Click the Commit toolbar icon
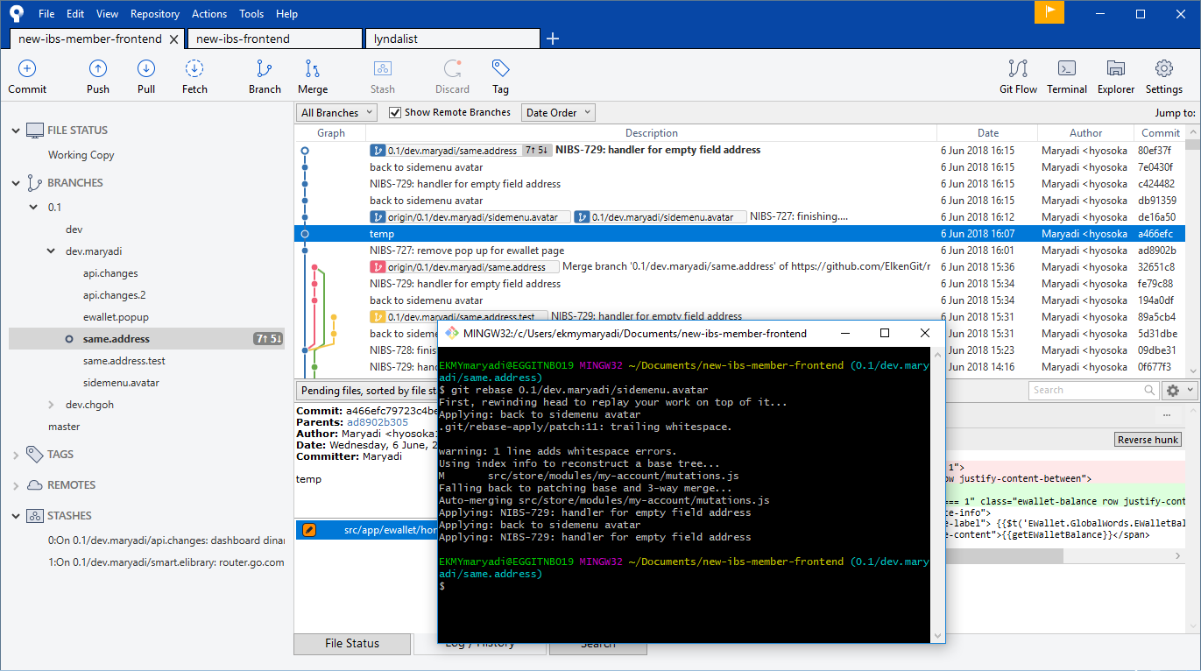 [27, 68]
